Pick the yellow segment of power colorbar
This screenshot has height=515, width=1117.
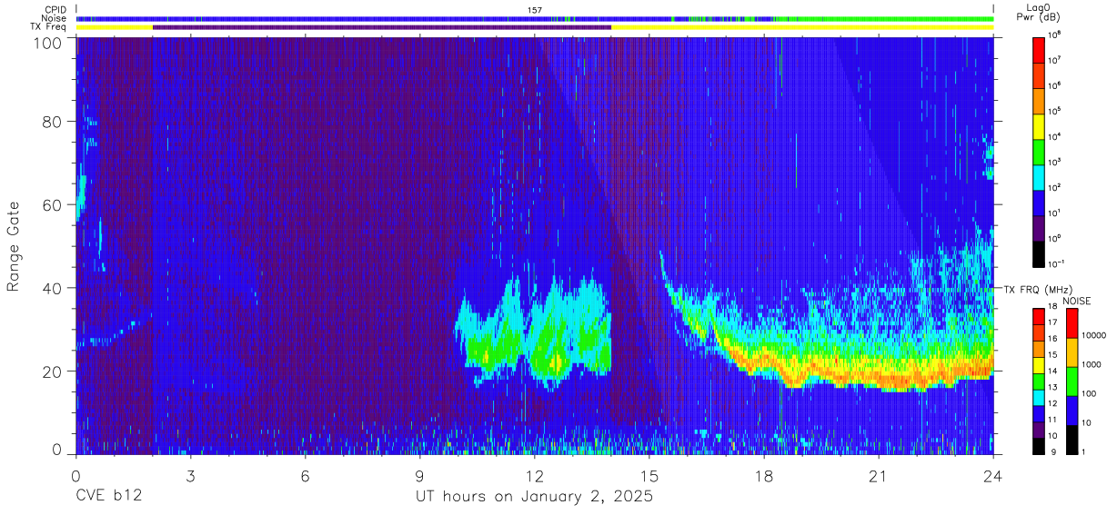[x=1040, y=126]
